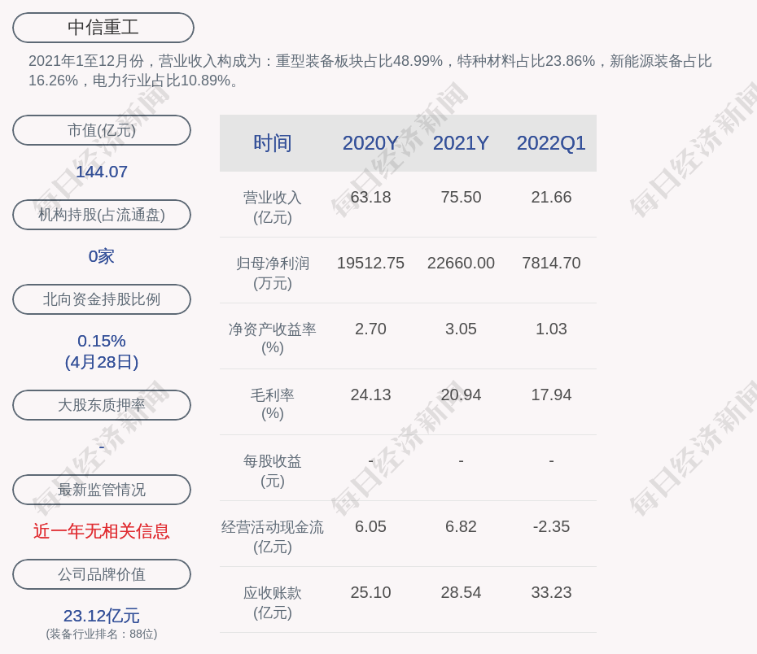Click the 机构持股(占流通盘) label pill
Viewport: 757px width, 654px height.
pyautogui.click(x=102, y=215)
